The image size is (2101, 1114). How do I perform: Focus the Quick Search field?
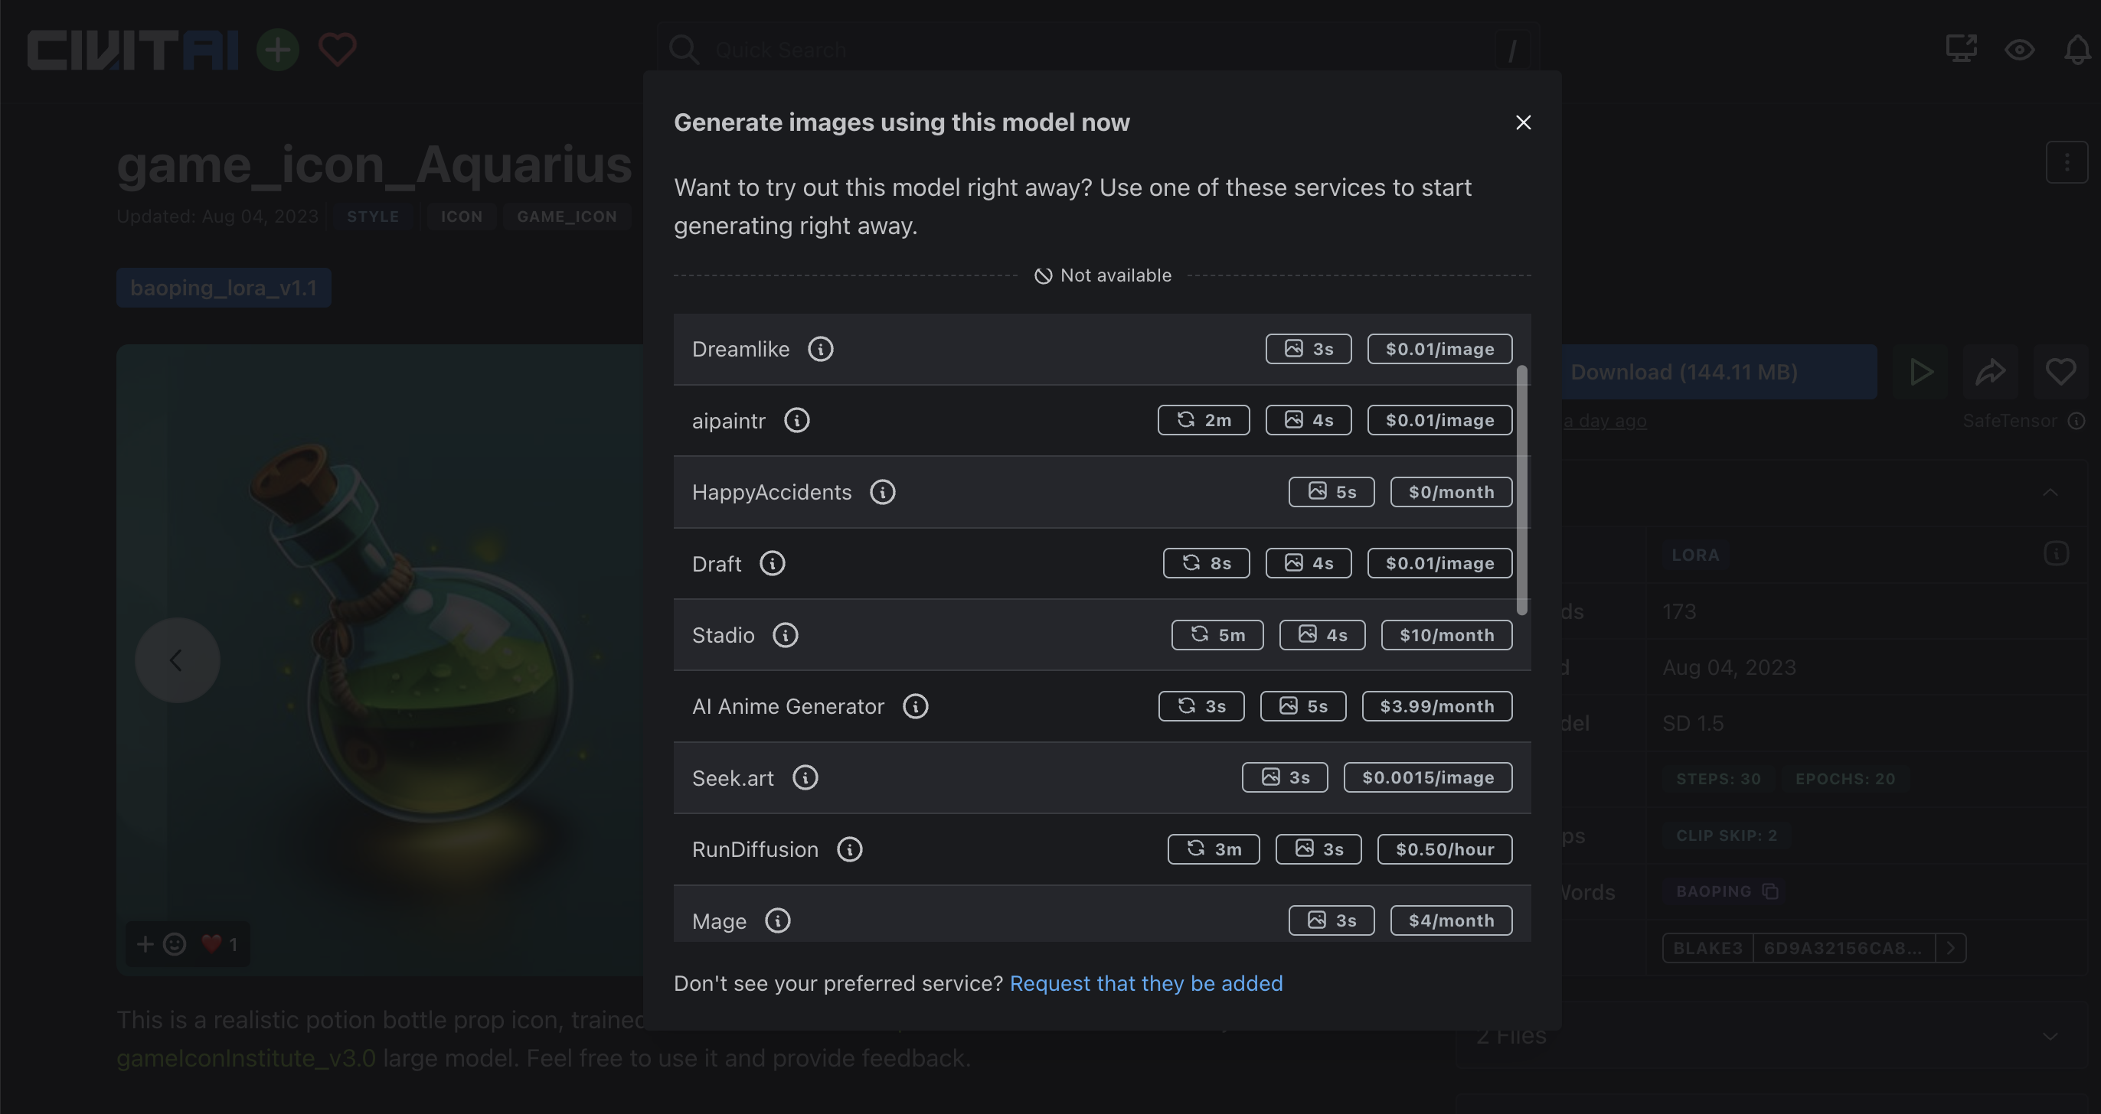point(1097,50)
